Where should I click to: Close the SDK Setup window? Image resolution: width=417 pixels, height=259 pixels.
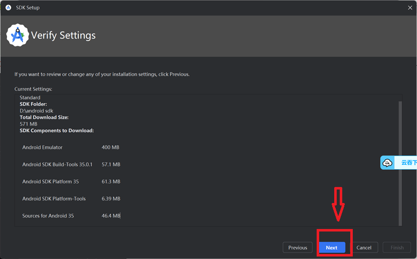point(410,7)
